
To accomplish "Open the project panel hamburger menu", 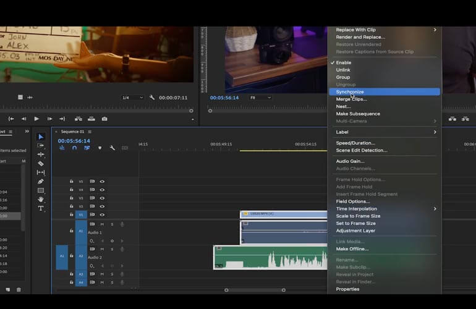I will 11,132.
